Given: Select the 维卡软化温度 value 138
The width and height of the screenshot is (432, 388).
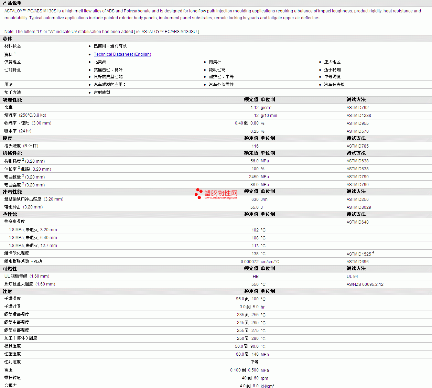Looking at the screenshot, I should coord(255,254).
